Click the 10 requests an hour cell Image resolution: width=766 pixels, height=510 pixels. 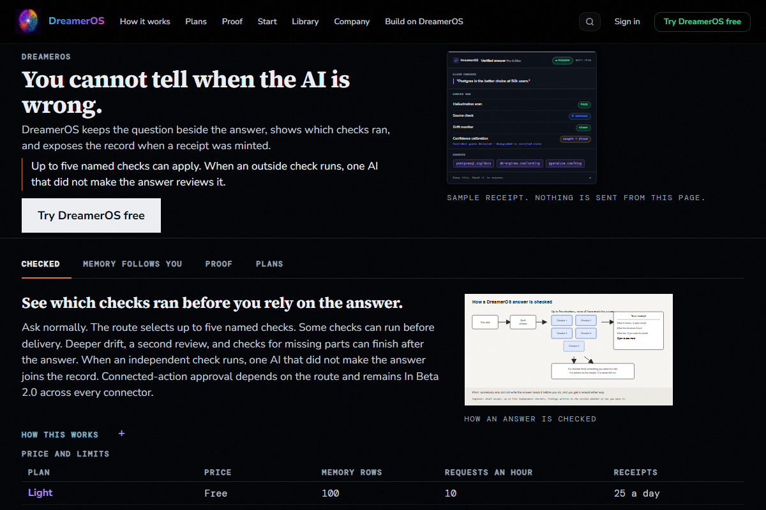pos(451,493)
